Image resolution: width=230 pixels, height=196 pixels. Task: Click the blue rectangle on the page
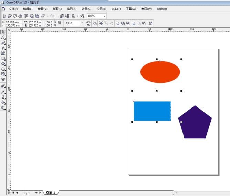[x=152, y=111]
